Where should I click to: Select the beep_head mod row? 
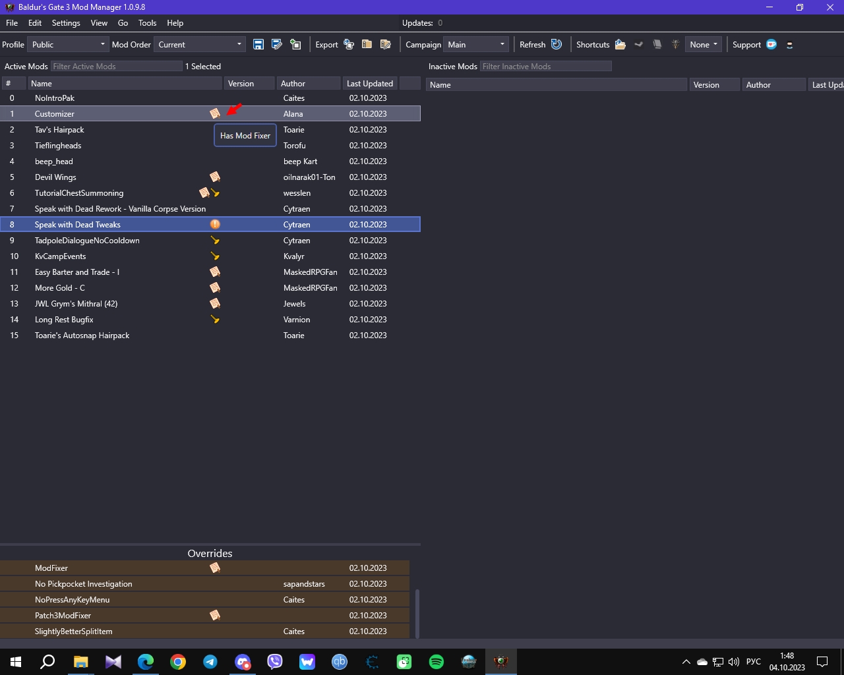[x=210, y=161]
